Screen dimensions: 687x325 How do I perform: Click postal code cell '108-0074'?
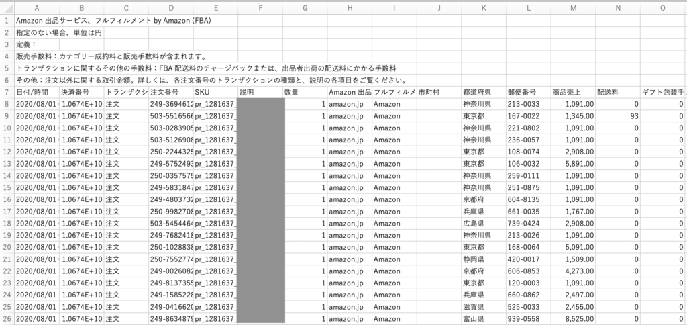pyautogui.click(x=529, y=152)
